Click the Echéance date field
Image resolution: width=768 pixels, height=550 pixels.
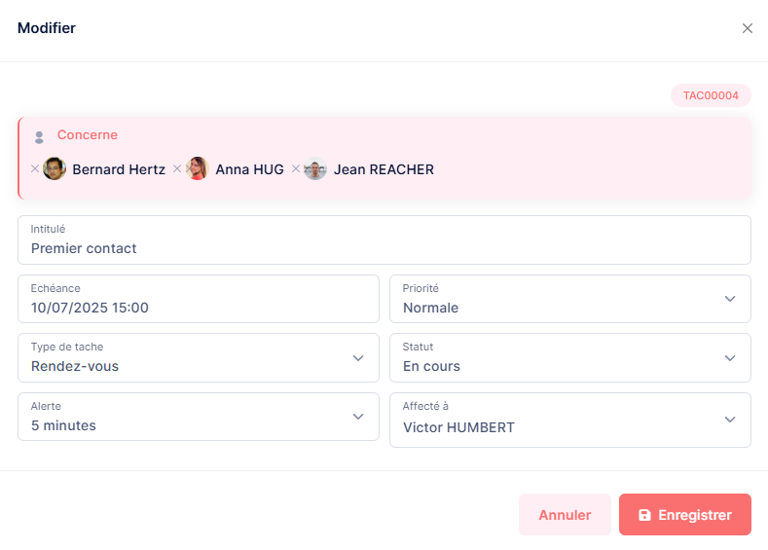(x=198, y=307)
